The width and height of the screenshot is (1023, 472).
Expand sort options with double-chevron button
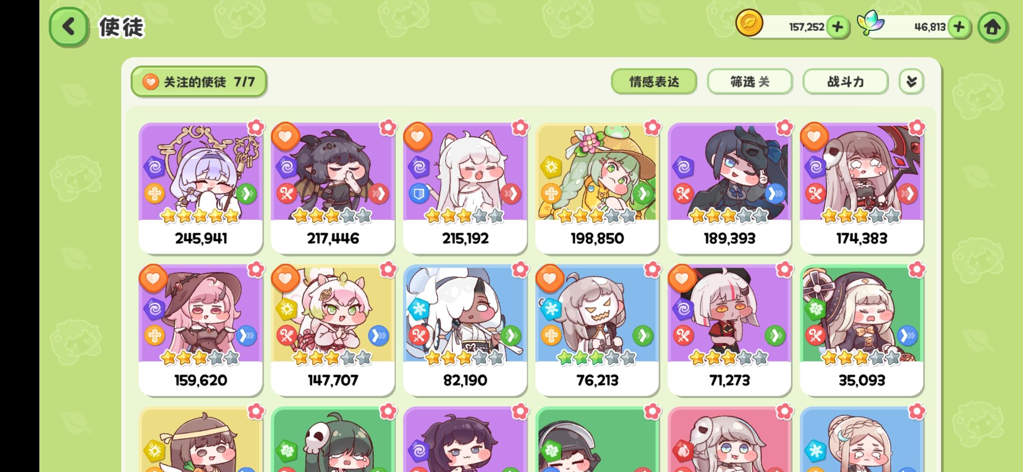911,81
